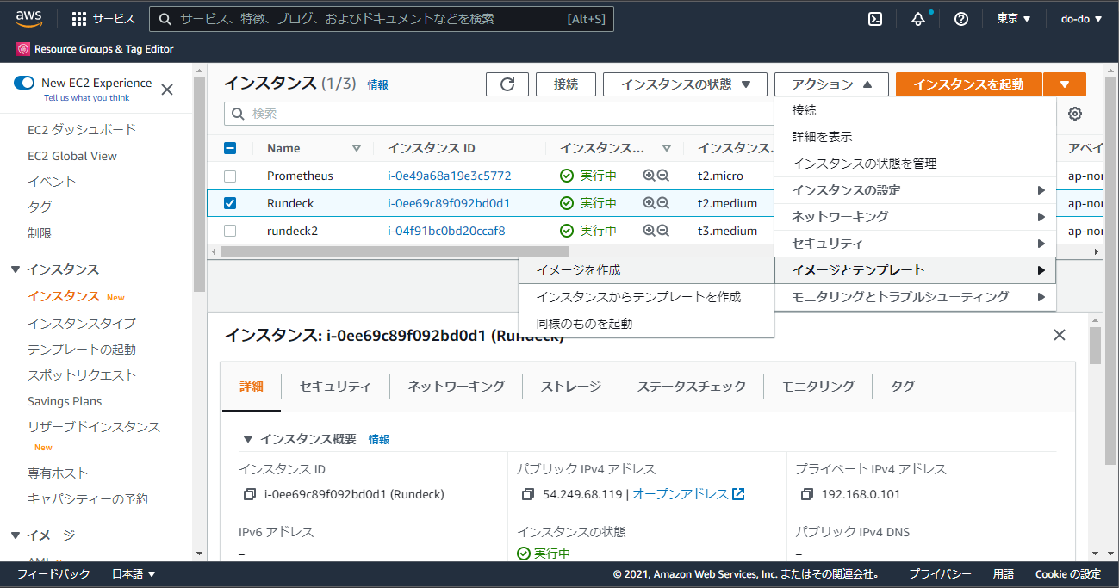Collapse the イメージ sidebar section
The height and width of the screenshot is (588, 1119).
click(x=15, y=535)
